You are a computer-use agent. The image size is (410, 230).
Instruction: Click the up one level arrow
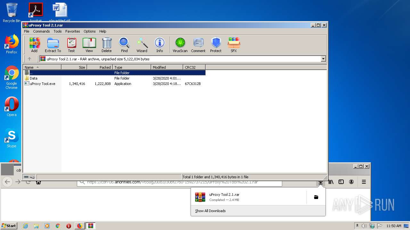(x=29, y=59)
